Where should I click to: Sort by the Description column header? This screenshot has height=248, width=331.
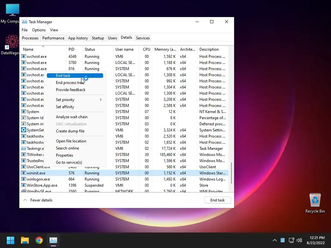[x=213, y=49]
